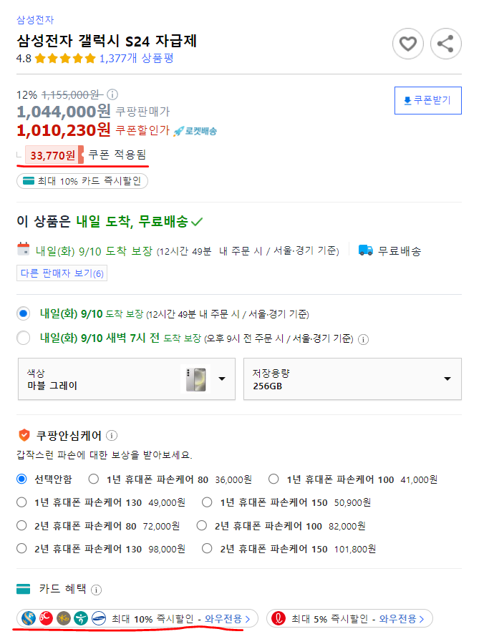
Task: Open the 저장용량 256GB dropdown
Action: [x=352, y=379]
